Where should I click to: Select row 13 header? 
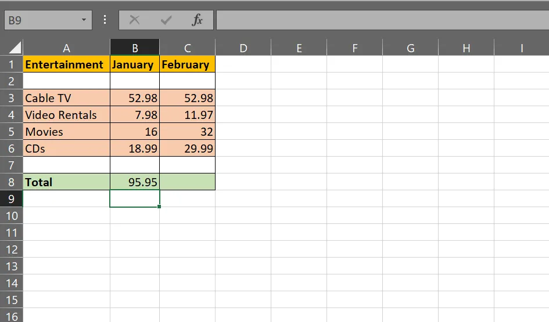(11, 266)
